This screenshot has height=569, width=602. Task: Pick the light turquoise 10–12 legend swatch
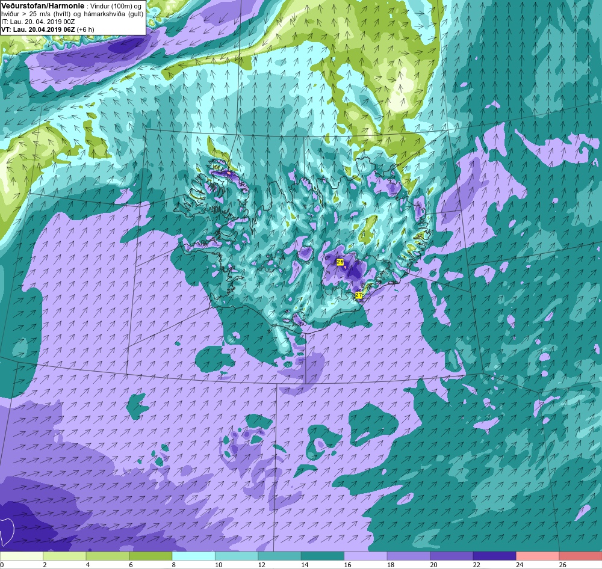click(x=237, y=556)
